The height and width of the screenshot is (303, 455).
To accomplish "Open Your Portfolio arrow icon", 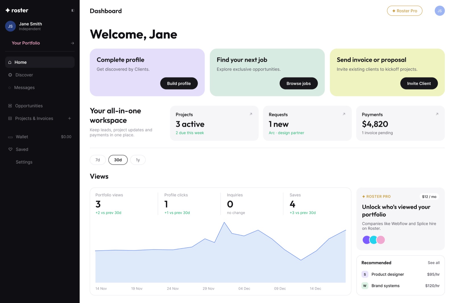I will coord(73,43).
